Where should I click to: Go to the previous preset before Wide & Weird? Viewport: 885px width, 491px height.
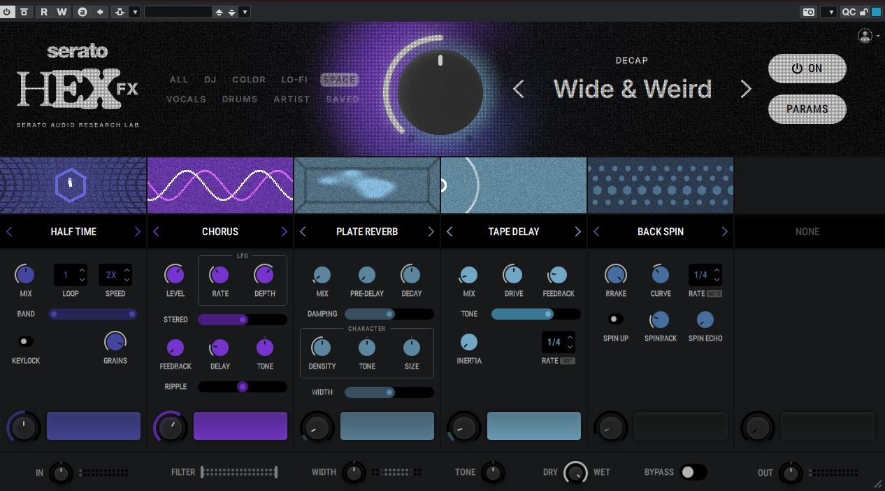(x=519, y=90)
